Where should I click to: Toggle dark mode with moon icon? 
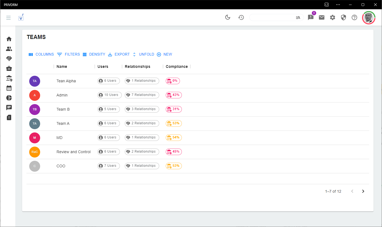[x=228, y=17]
